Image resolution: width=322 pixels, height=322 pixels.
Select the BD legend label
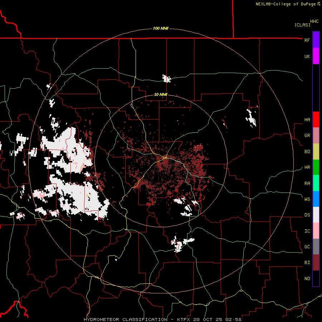tap(307, 152)
